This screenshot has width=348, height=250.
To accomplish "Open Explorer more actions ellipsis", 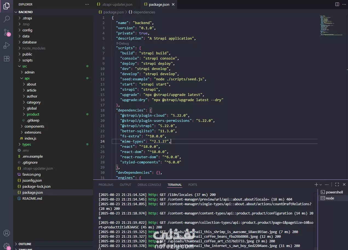I will click(87, 4).
